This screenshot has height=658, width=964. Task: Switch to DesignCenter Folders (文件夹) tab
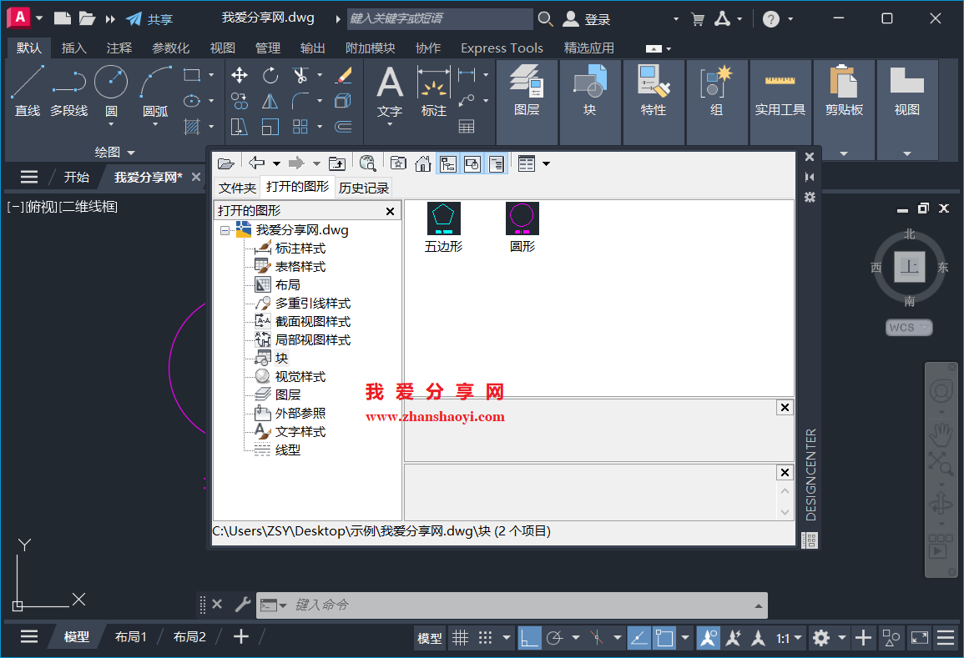pyautogui.click(x=237, y=188)
